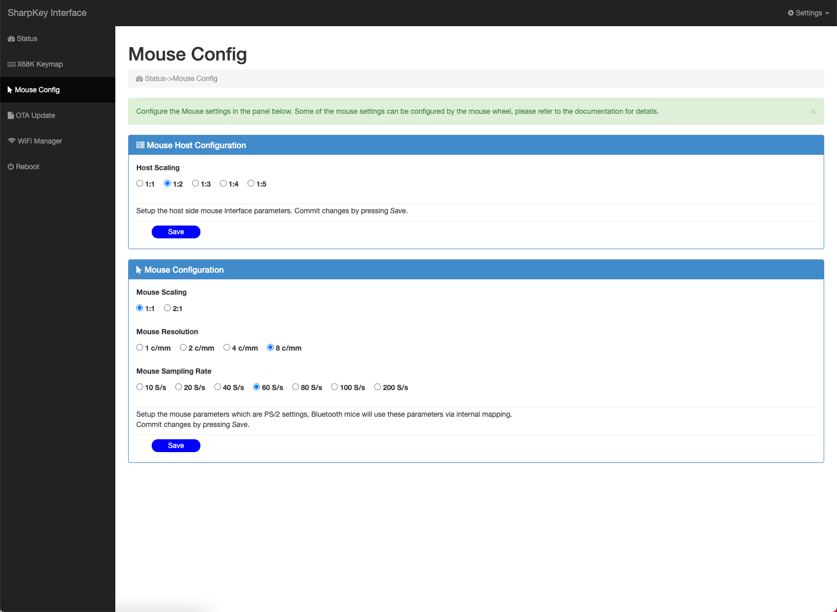Choose 2 c/mm mouse resolution
This screenshot has width=837, height=612.
(x=183, y=348)
